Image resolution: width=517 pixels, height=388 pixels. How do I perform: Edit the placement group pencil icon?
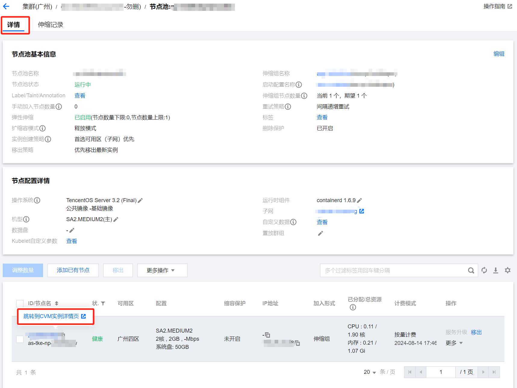[321, 233]
